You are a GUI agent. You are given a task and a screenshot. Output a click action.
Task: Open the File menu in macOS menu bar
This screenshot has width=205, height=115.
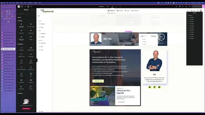(x=7, y=3)
